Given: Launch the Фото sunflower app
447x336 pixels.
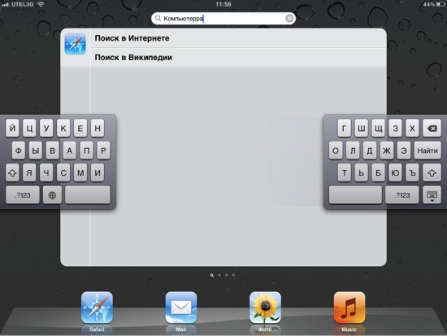Looking at the screenshot, I should click(x=265, y=308).
